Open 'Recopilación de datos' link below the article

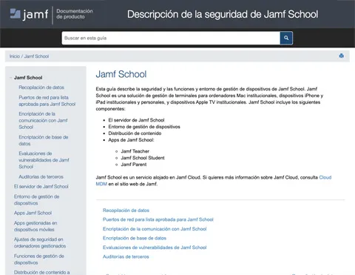(126, 211)
